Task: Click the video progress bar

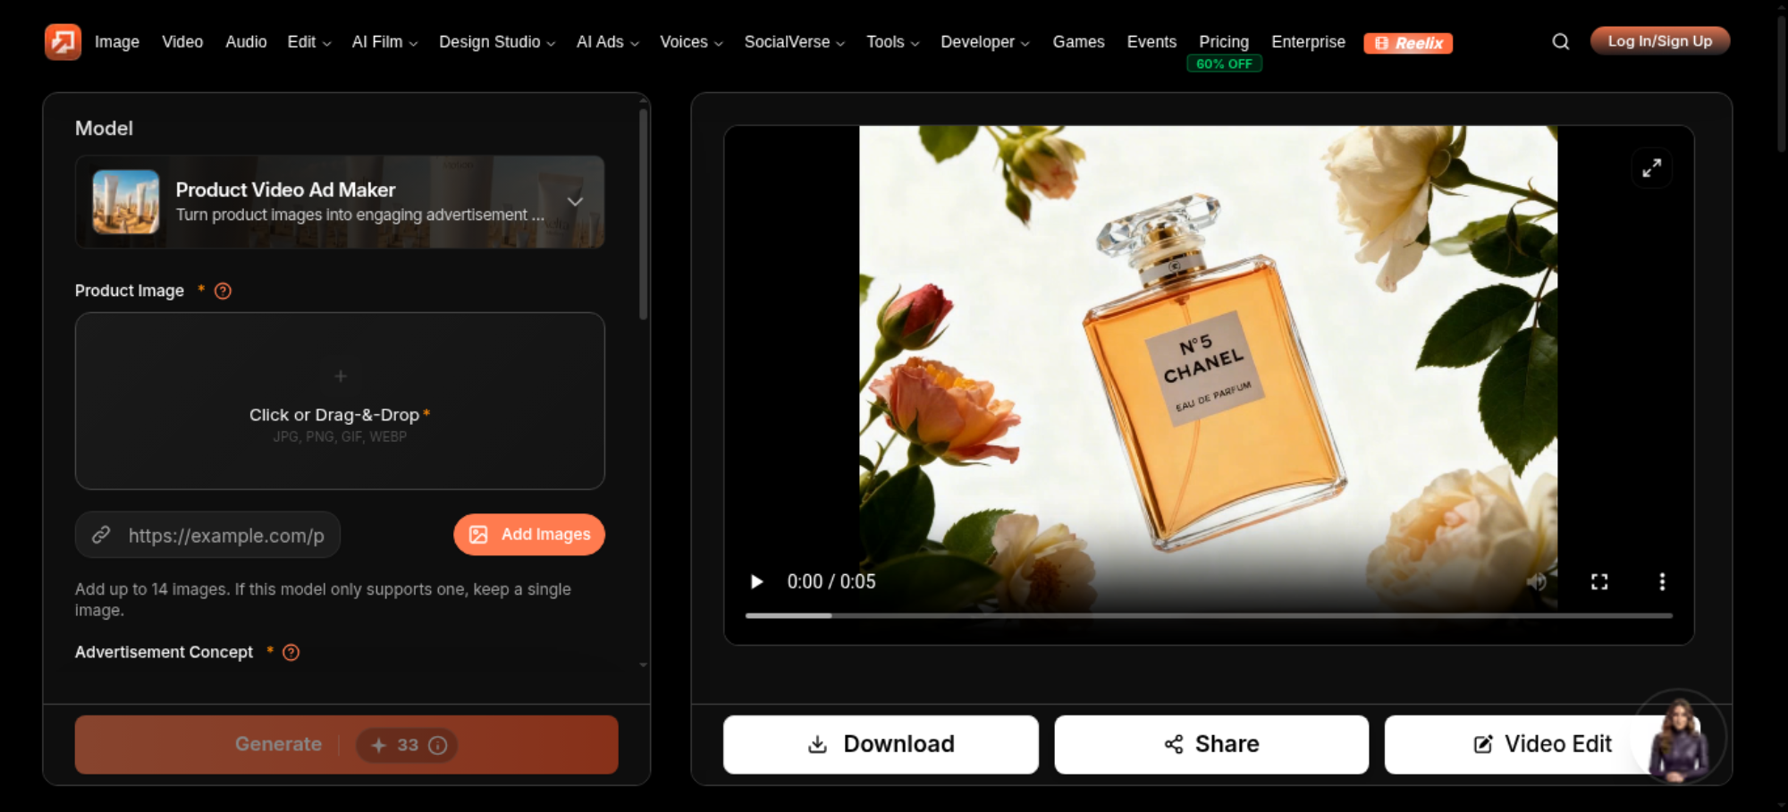Action: click(1209, 616)
